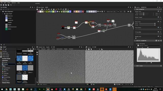Open Photoshop from the taskbar
This screenshot has height=91, width=163.
35,89
